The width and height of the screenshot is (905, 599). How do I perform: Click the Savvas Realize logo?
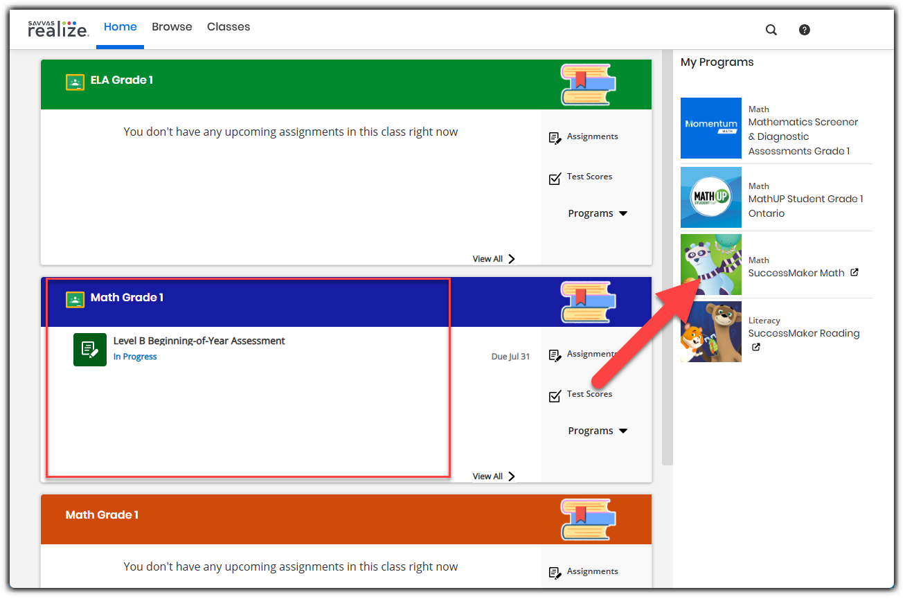57,28
